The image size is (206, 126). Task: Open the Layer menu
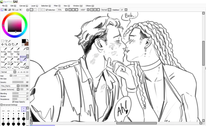(35, 6)
